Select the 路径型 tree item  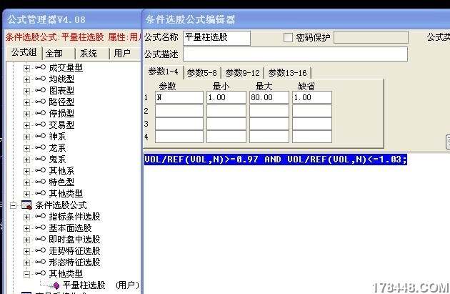(x=61, y=102)
